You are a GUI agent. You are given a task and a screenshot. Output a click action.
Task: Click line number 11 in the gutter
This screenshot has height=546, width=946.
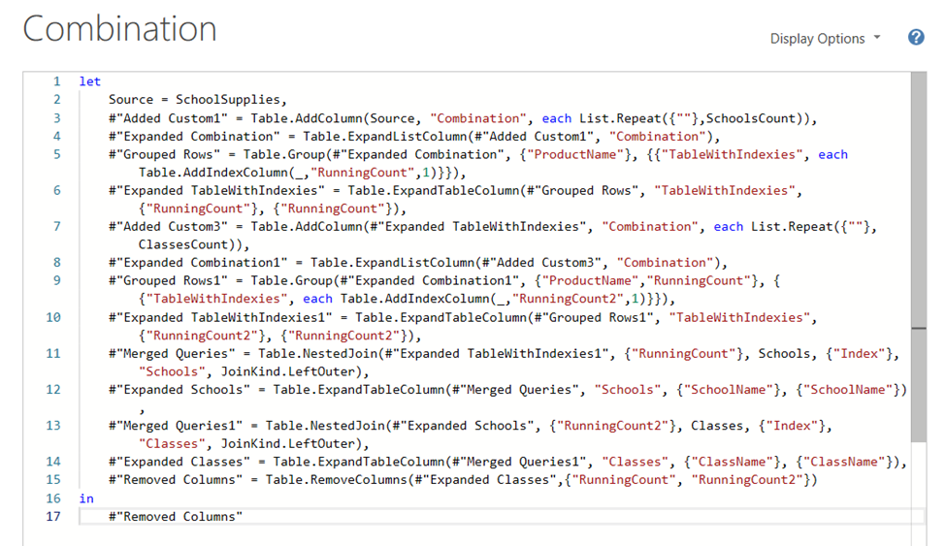(52, 353)
